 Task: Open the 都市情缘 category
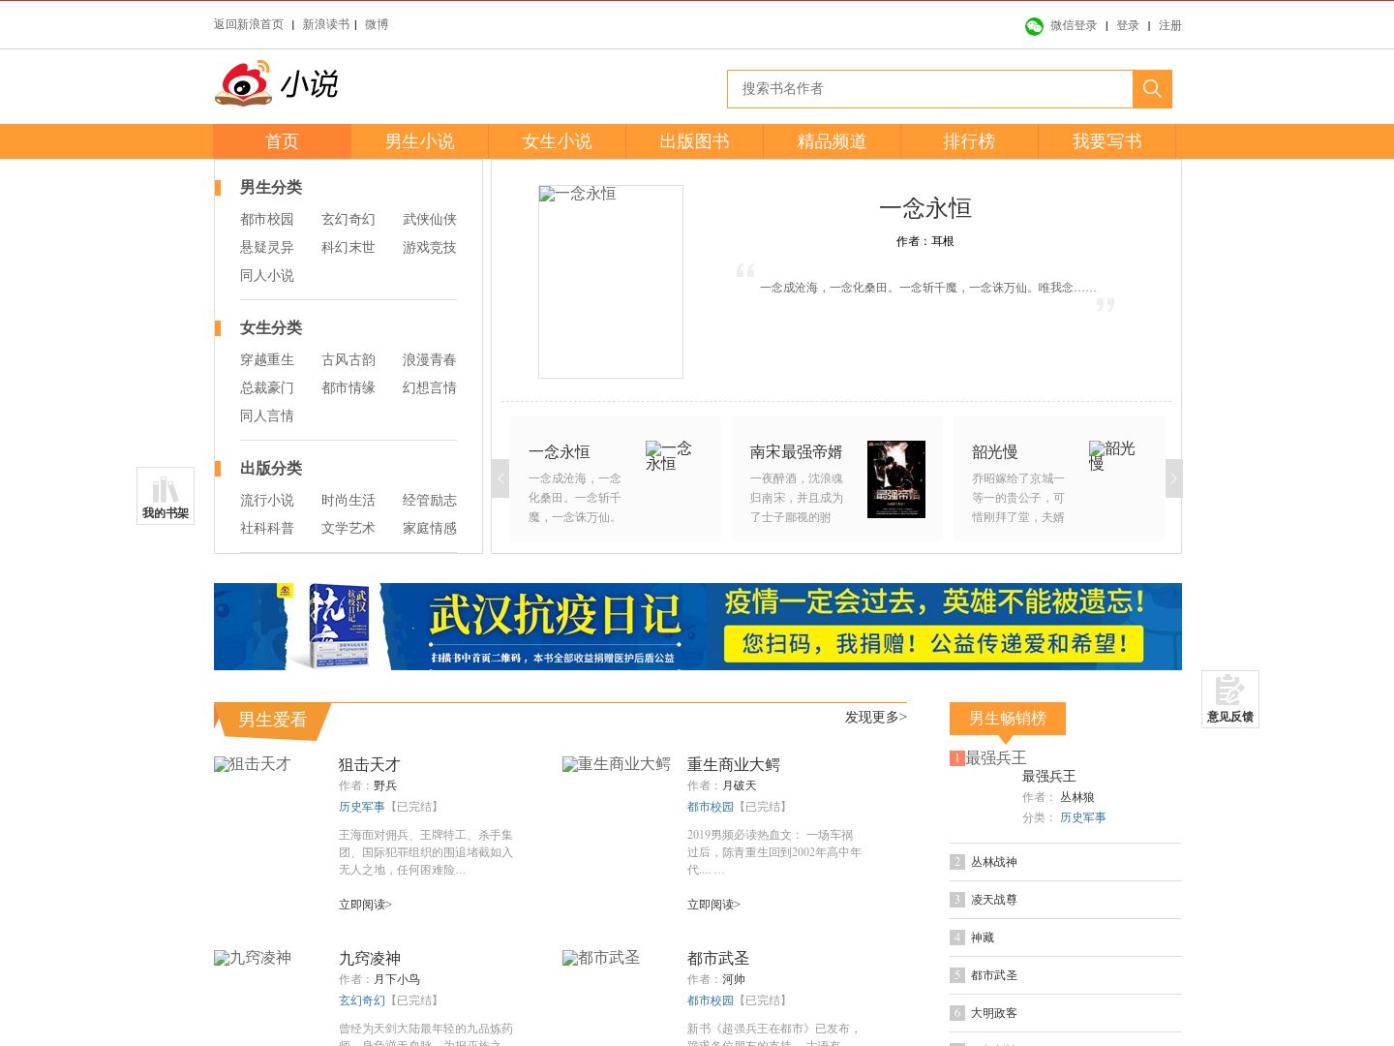pyautogui.click(x=348, y=388)
